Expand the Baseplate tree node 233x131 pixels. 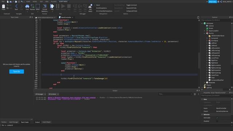[x=205, y=83]
